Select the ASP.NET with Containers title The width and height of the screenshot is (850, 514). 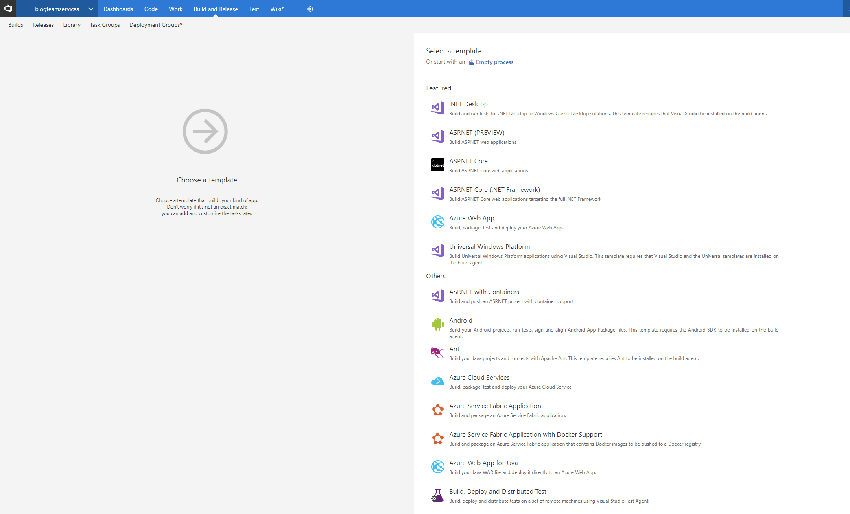[484, 292]
